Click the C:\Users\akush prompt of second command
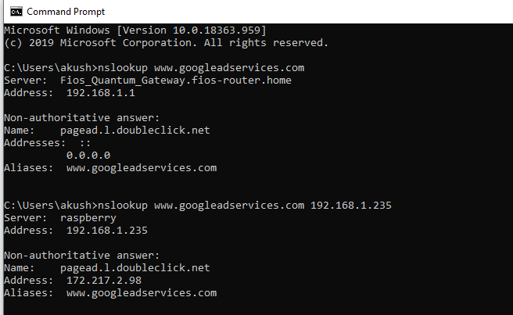This screenshot has height=315, width=513. tap(48, 206)
